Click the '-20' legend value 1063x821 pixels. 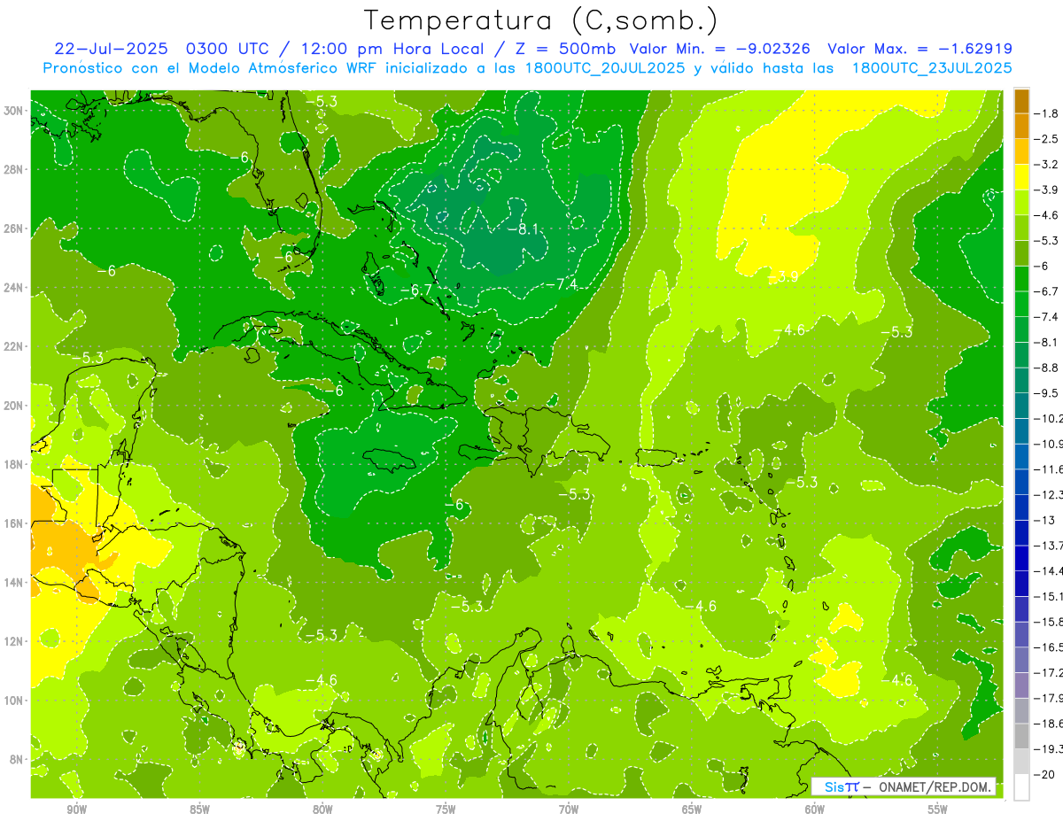(1044, 774)
